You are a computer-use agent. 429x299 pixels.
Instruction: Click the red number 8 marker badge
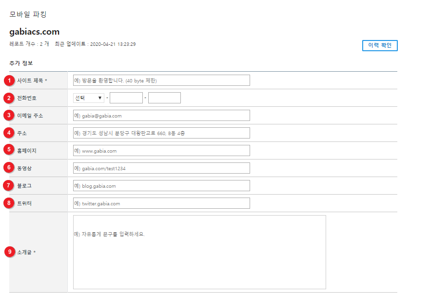click(x=9, y=203)
